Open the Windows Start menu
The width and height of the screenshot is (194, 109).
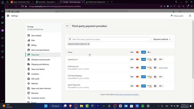click(x=46, y=106)
